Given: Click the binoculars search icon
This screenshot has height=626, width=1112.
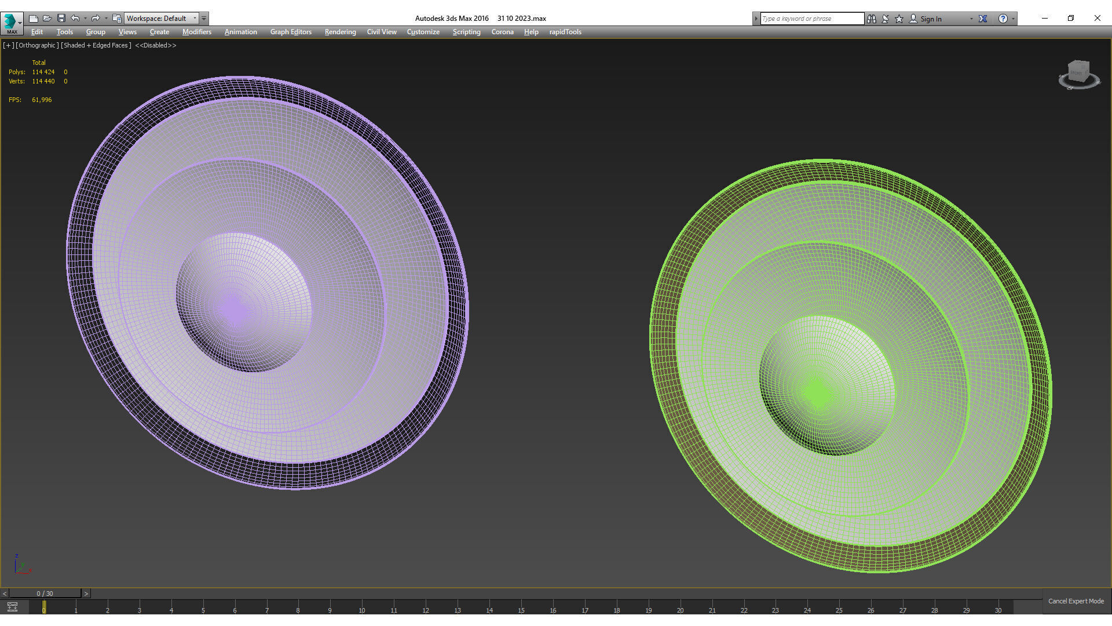Looking at the screenshot, I should click(871, 19).
